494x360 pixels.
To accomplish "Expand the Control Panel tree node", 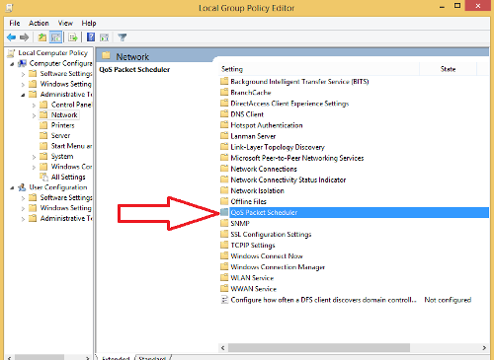I will click(34, 106).
